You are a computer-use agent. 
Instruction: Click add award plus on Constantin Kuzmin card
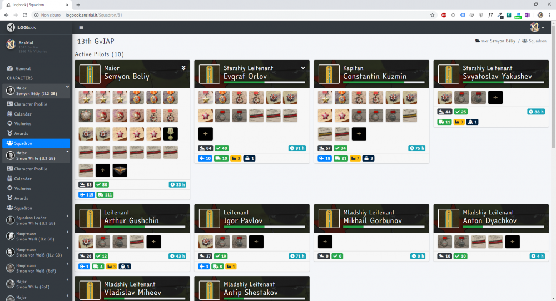click(359, 134)
